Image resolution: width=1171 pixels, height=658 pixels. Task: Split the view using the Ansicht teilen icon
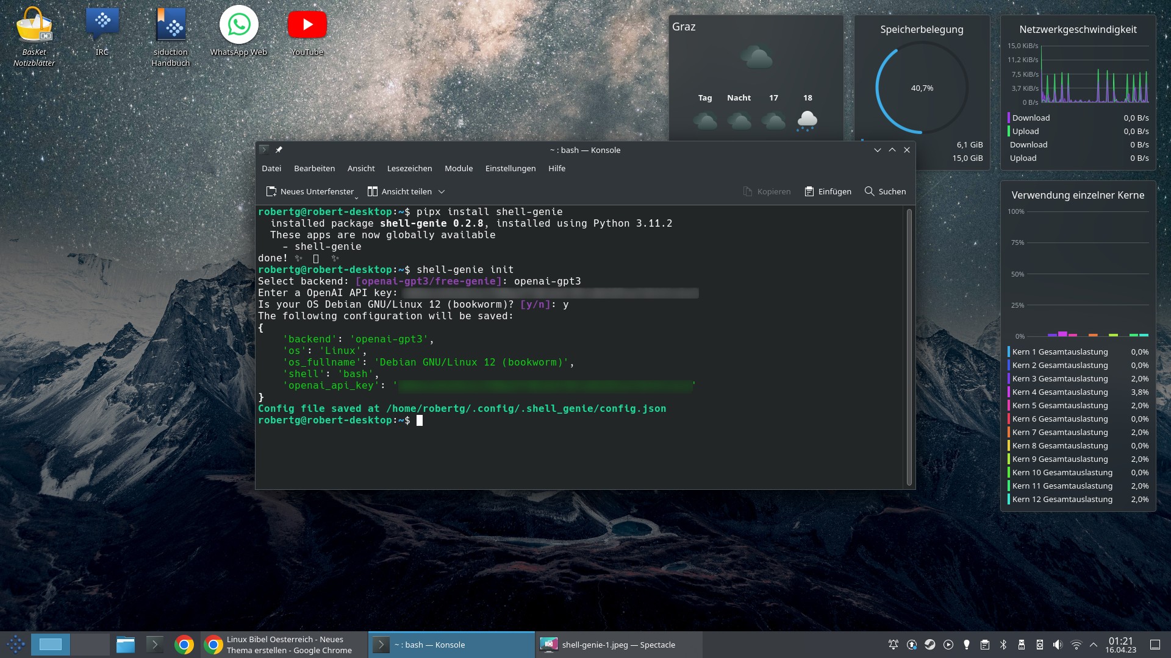pos(373,191)
